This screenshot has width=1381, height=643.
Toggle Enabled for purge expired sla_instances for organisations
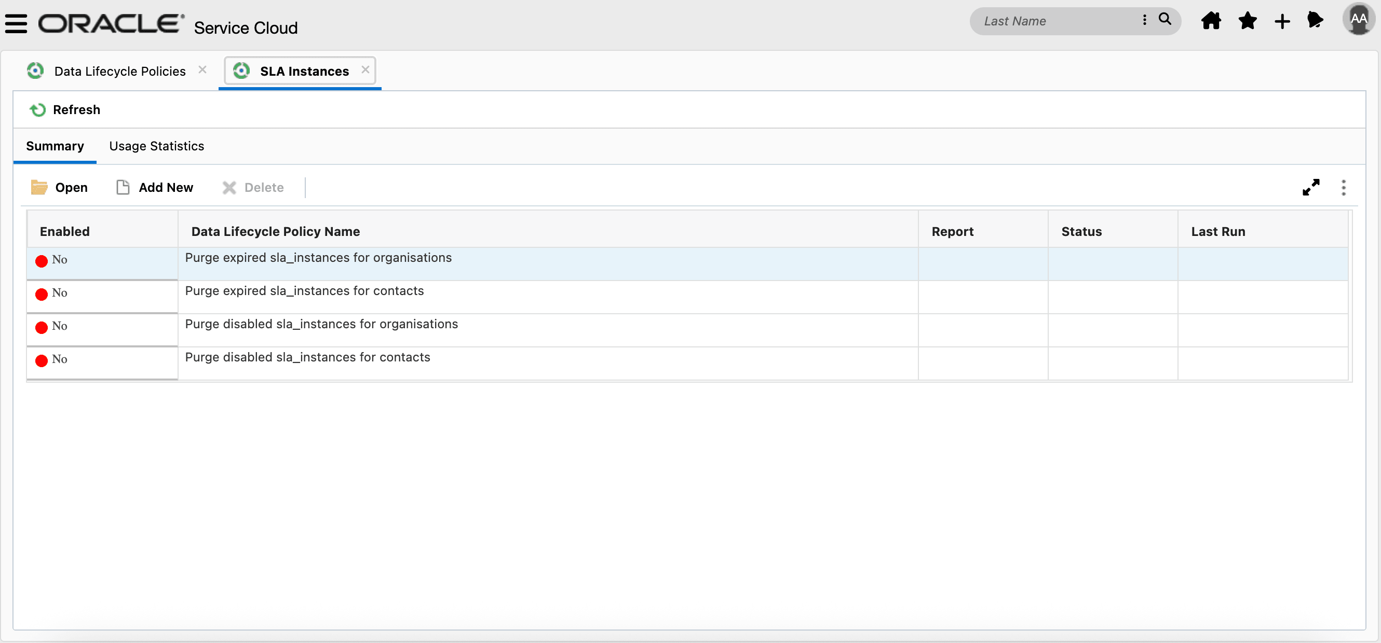pos(42,261)
